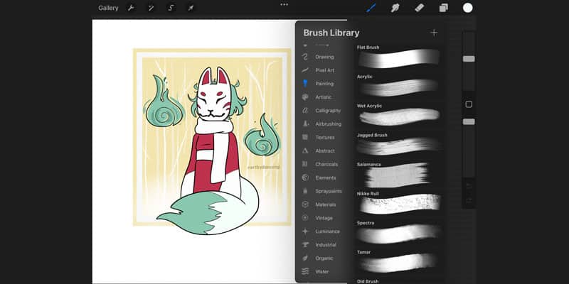The image size is (569, 284).
Task: Tap the three-dot menu at top center
Action: [284, 5]
